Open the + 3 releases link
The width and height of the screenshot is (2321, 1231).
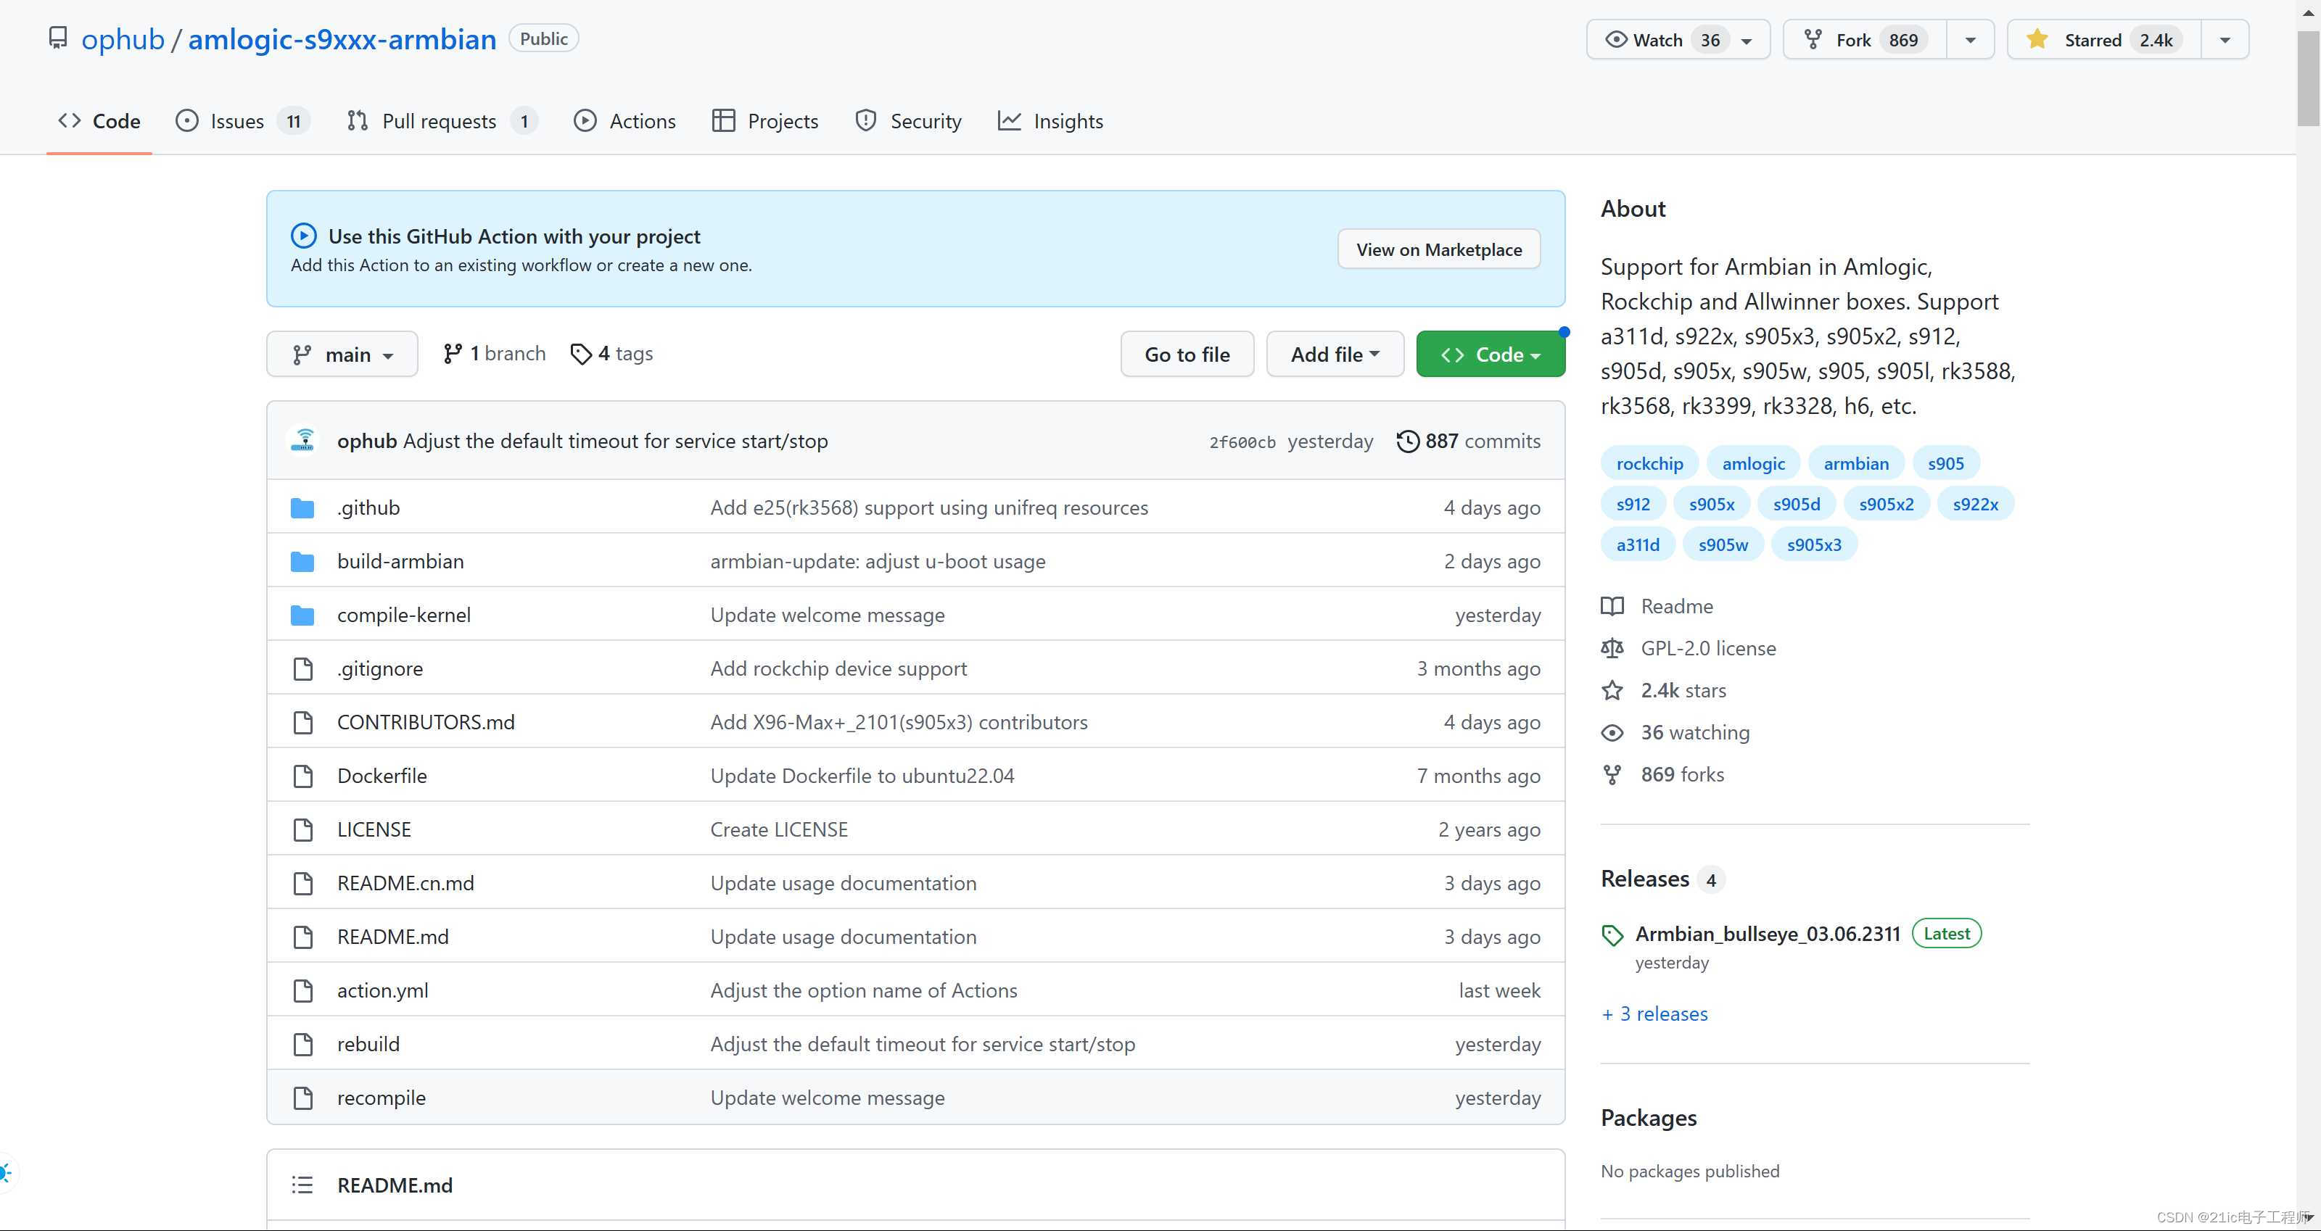pyautogui.click(x=1654, y=1014)
